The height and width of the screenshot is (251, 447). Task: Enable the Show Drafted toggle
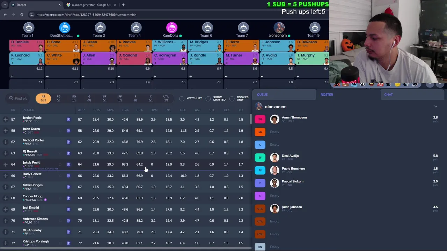208,99
